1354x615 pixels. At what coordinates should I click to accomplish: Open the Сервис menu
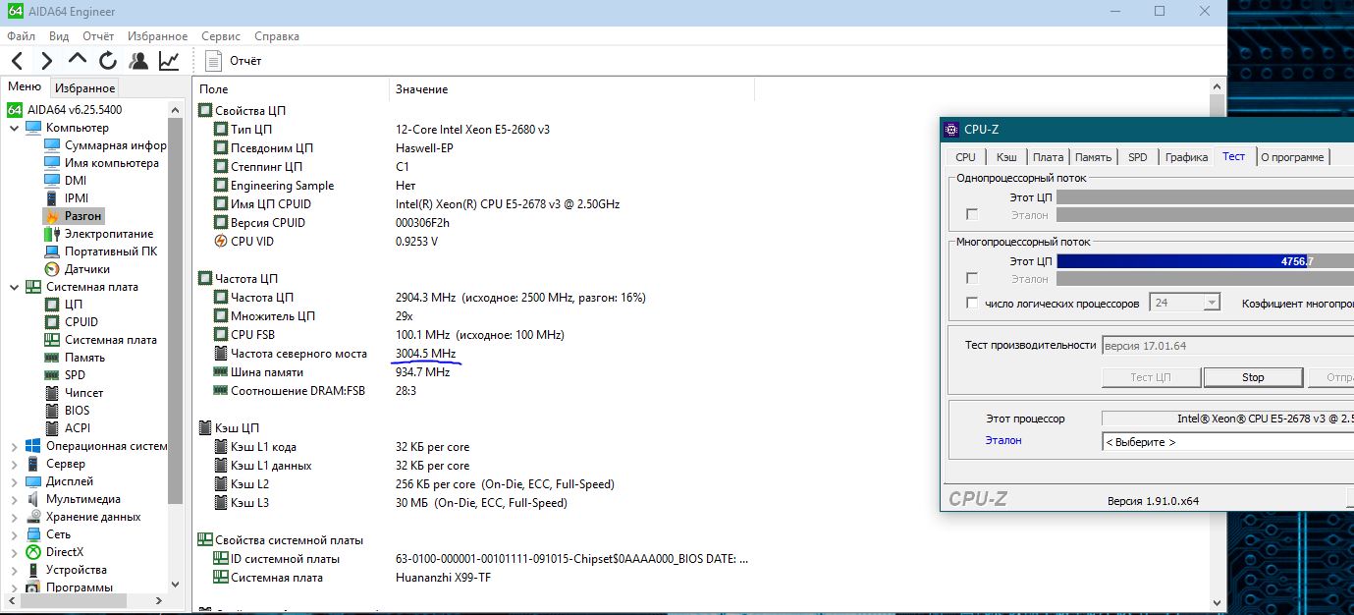click(221, 36)
